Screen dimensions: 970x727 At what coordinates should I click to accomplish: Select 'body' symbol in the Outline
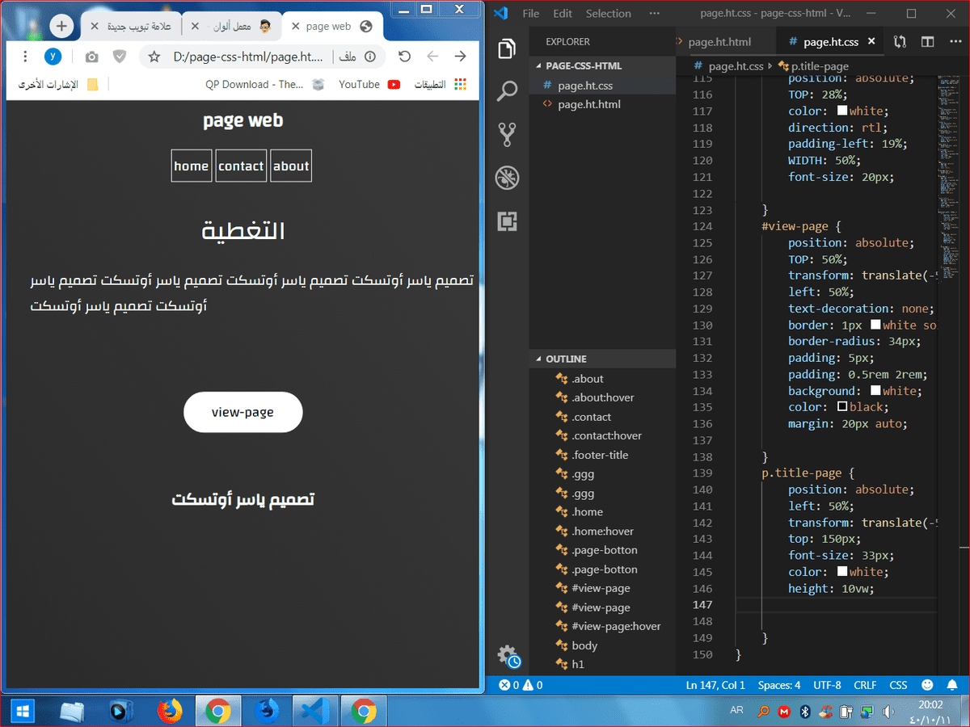point(602,645)
